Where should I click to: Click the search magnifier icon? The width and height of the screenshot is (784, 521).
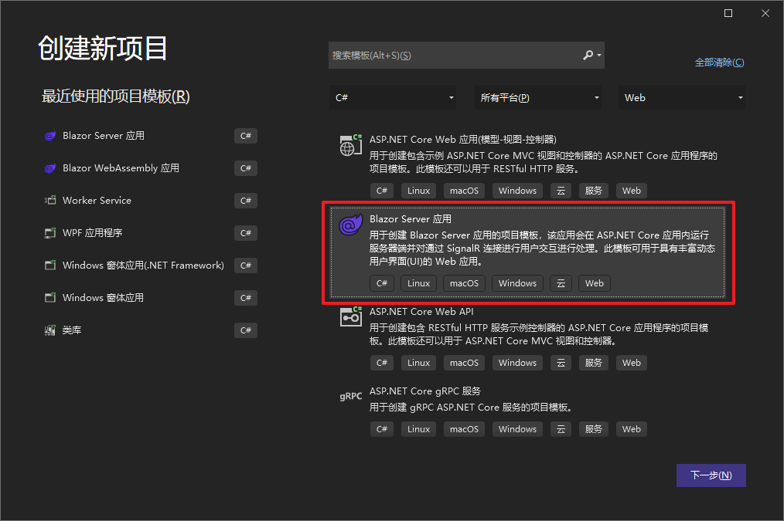coord(588,55)
